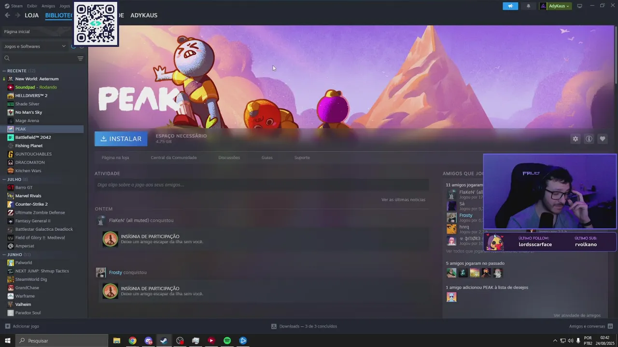
Task: Open Discussões link
Action: point(229,158)
